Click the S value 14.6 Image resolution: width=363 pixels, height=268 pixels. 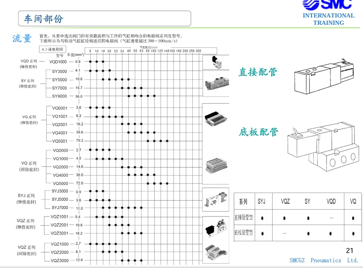(x=79, y=167)
